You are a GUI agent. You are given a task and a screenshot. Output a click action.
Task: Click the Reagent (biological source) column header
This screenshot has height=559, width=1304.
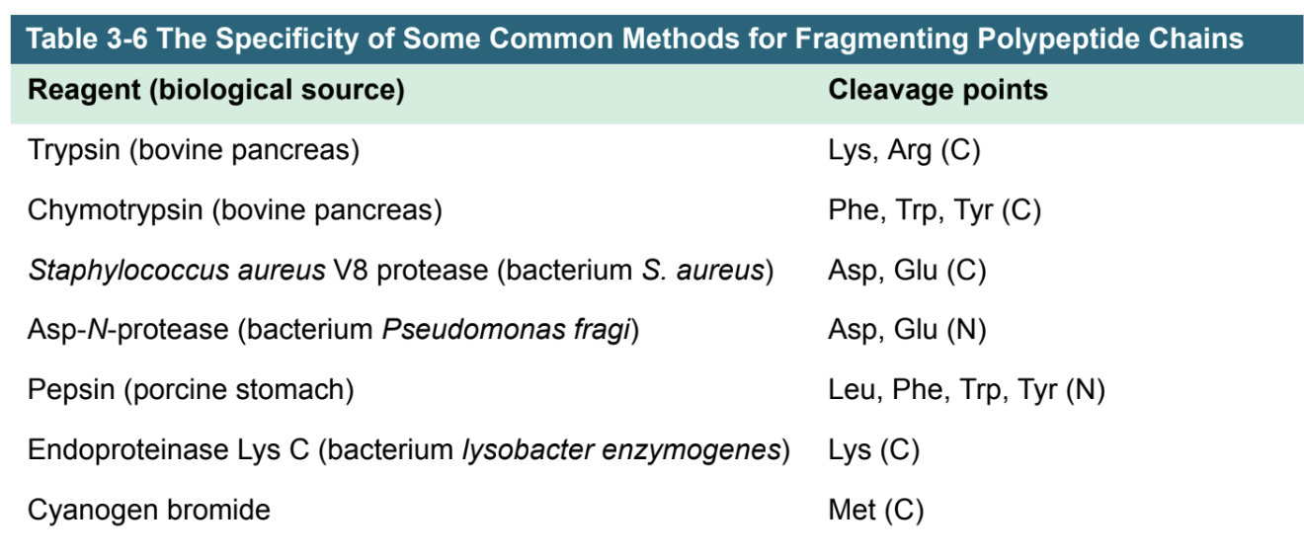coord(216,91)
